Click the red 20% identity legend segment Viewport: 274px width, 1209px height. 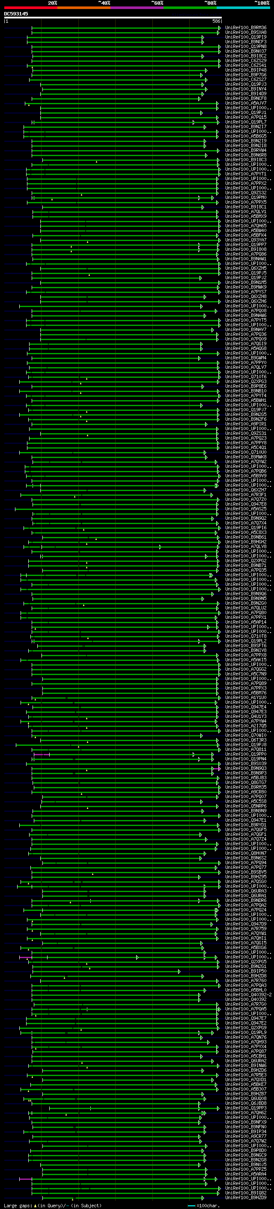(x=30, y=8)
